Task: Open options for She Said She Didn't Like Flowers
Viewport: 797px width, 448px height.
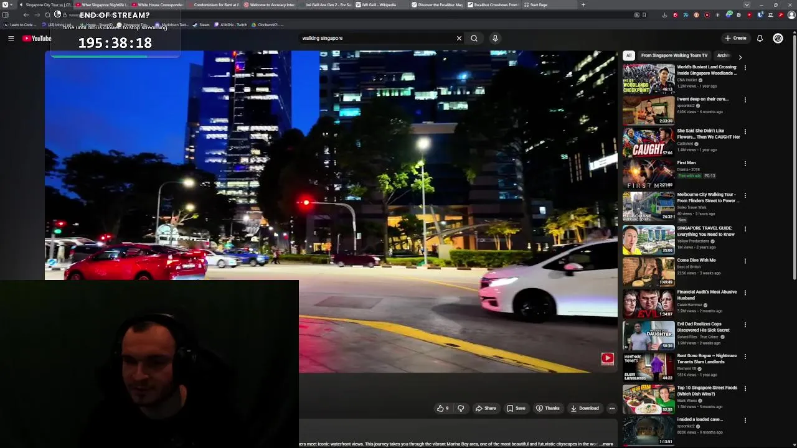Action: pyautogui.click(x=745, y=131)
